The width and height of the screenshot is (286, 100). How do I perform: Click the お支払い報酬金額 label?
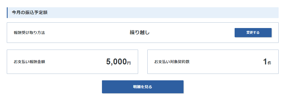[29, 62]
